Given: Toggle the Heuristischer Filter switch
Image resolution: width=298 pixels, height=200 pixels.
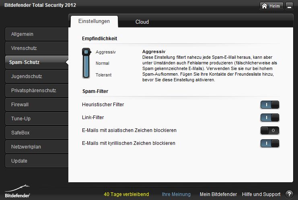Looking at the screenshot, I should [x=270, y=105].
